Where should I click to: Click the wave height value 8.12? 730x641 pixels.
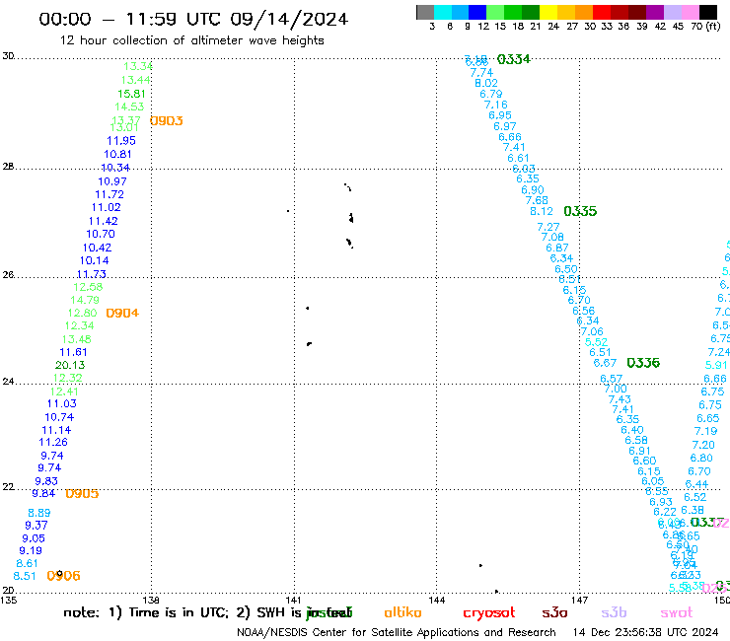pos(542,212)
